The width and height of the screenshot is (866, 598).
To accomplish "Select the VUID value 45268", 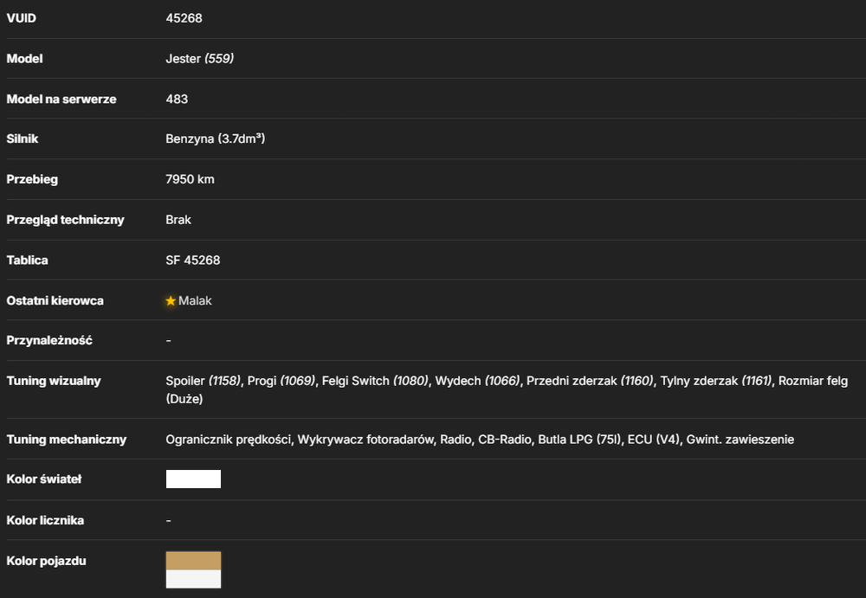I will (184, 18).
